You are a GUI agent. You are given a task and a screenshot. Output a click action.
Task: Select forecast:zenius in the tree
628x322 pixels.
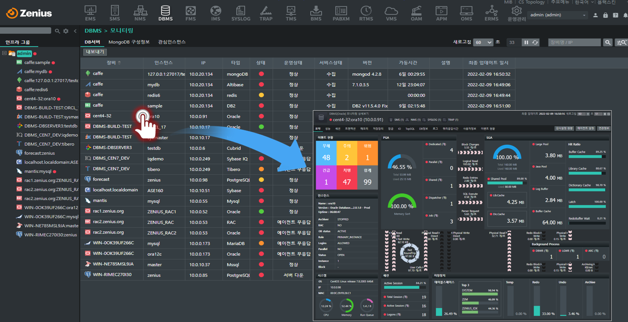[x=39, y=153]
